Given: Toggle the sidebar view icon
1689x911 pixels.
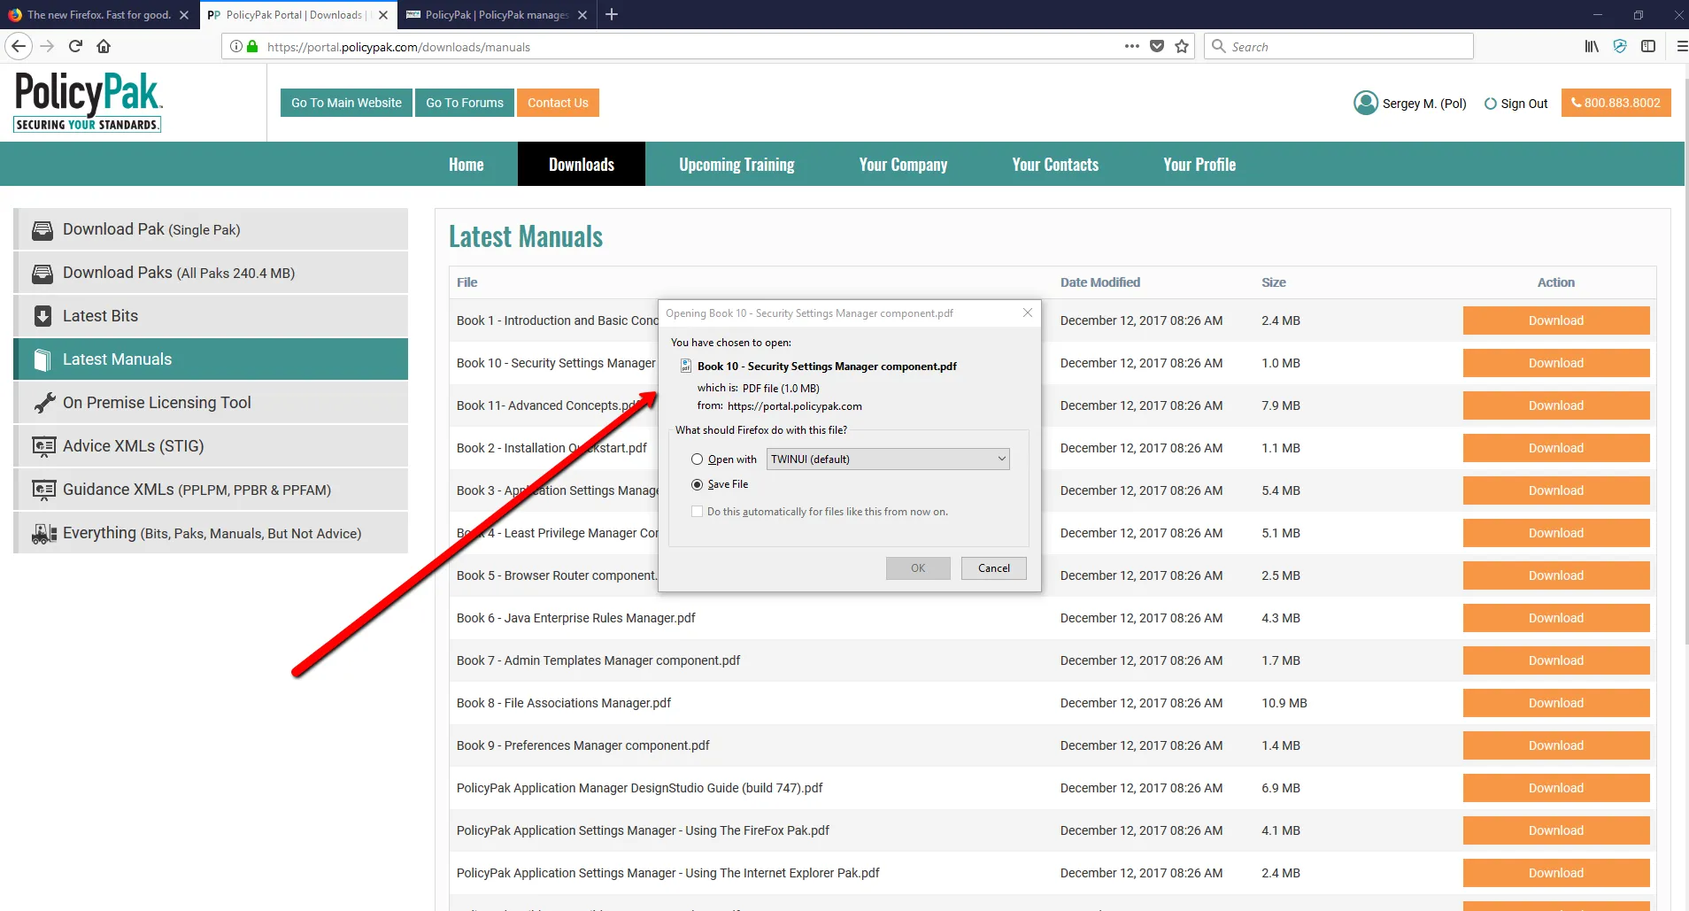Looking at the screenshot, I should point(1647,46).
